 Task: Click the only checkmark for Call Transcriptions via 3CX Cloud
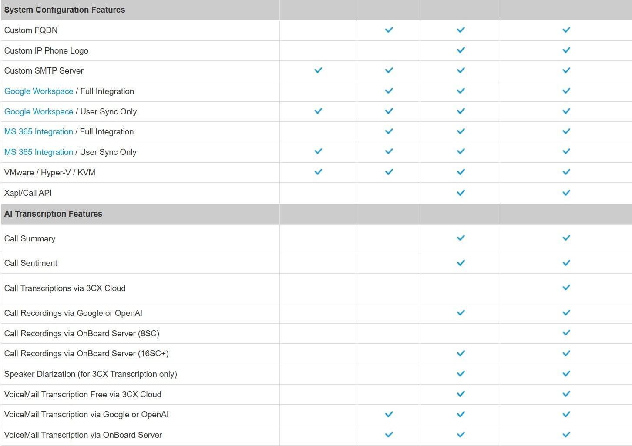click(x=566, y=288)
